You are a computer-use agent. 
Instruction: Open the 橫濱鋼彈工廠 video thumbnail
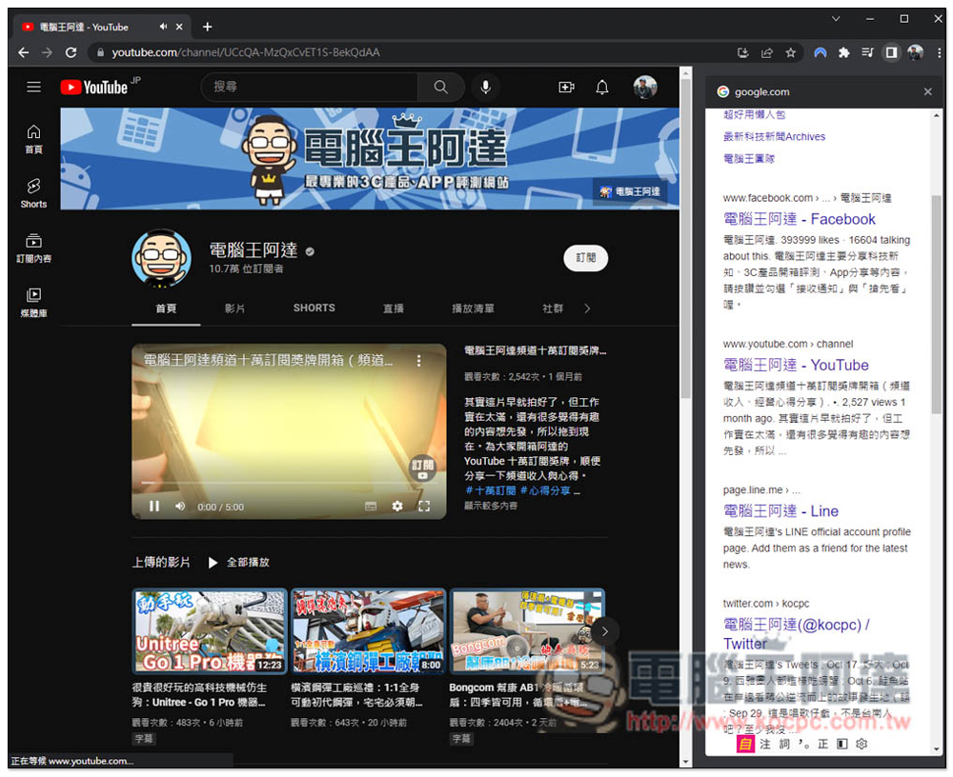coord(368,630)
